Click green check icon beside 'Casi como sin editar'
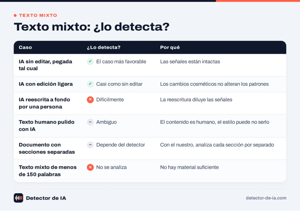Image resolution: width=300 pixels, height=211 pixels. (90, 84)
